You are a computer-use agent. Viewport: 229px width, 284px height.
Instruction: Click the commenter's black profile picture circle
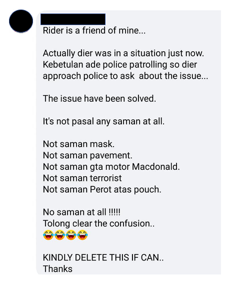coord(21,21)
